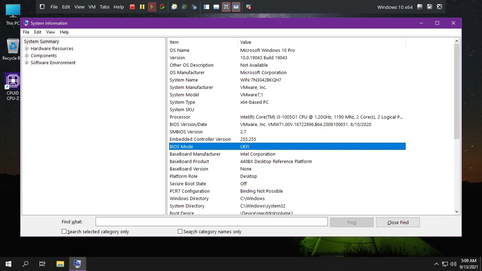Open VMware toolbar View menu
The width and height of the screenshot is (482, 271).
(x=79, y=7)
